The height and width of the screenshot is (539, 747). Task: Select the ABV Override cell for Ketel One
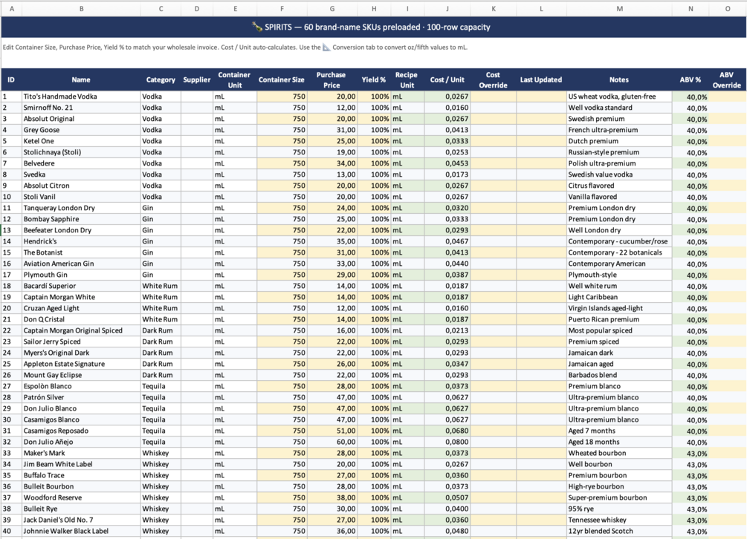(x=728, y=141)
